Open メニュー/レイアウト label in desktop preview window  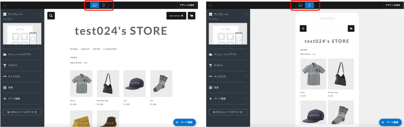[20, 54]
